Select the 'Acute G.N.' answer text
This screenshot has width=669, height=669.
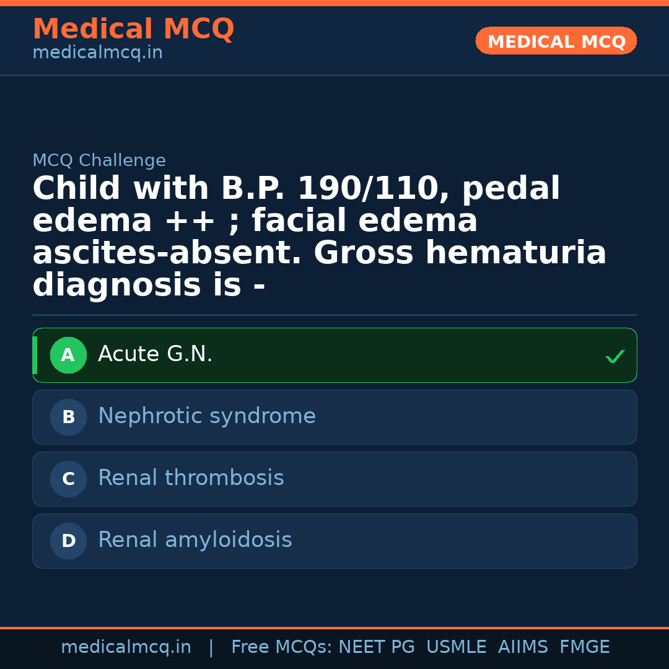(x=155, y=354)
